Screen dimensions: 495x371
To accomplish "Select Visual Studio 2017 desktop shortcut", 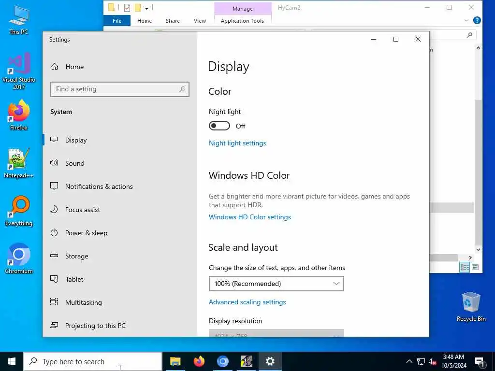I will pos(19,71).
